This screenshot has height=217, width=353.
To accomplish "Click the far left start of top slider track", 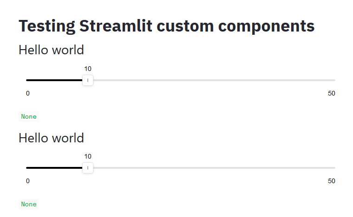I will (27, 80).
